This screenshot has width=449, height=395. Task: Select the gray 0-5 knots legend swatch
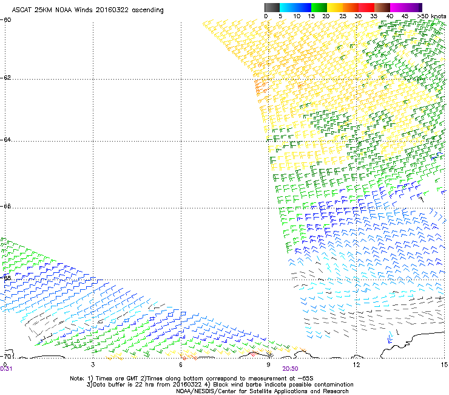click(x=272, y=7)
